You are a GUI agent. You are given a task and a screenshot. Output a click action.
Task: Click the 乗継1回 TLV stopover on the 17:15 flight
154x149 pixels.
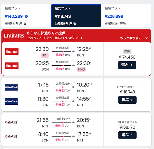point(63,91)
